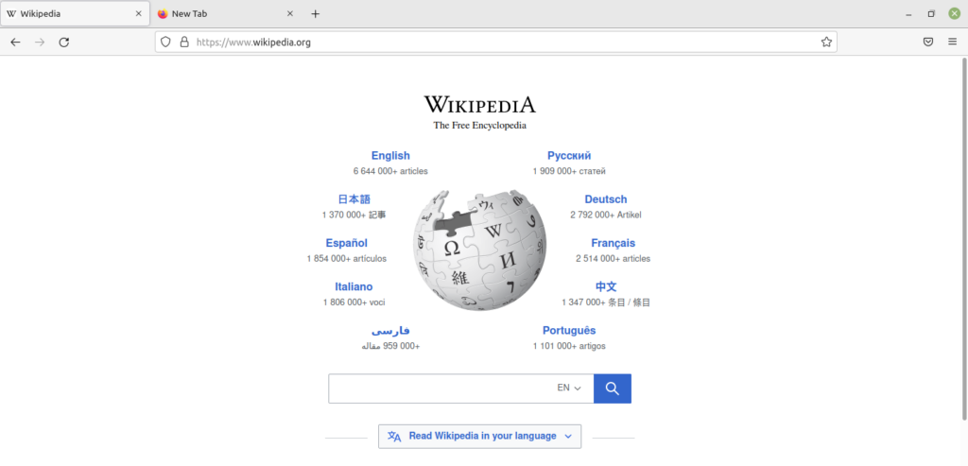Click the padlock site security icon
The width and height of the screenshot is (968, 466).
184,42
